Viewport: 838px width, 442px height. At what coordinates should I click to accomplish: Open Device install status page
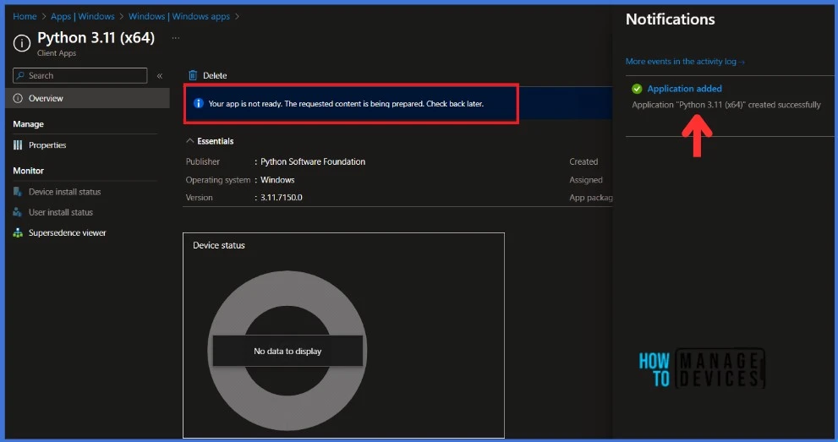[x=64, y=192]
